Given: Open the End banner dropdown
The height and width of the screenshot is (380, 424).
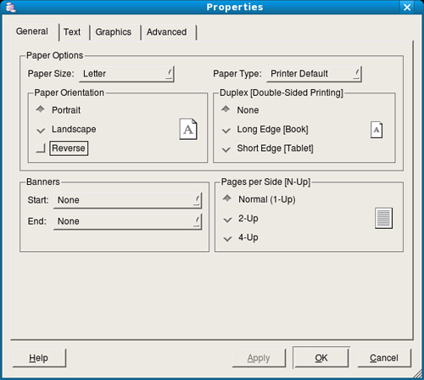Looking at the screenshot, I should coord(127,221).
